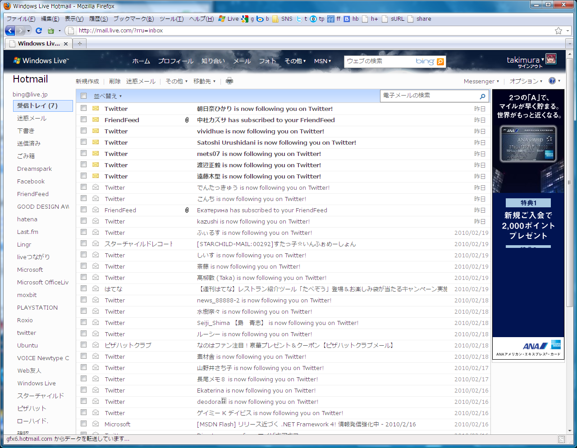Click the ウェブの検索 Bing search field

coord(380,61)
